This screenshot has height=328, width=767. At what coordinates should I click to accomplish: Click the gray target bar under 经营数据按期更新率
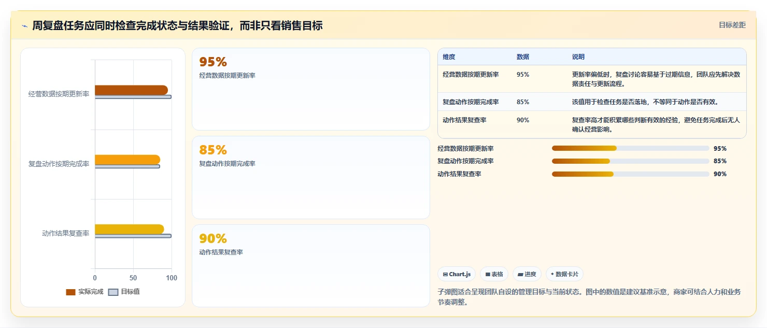pos(133,97)
